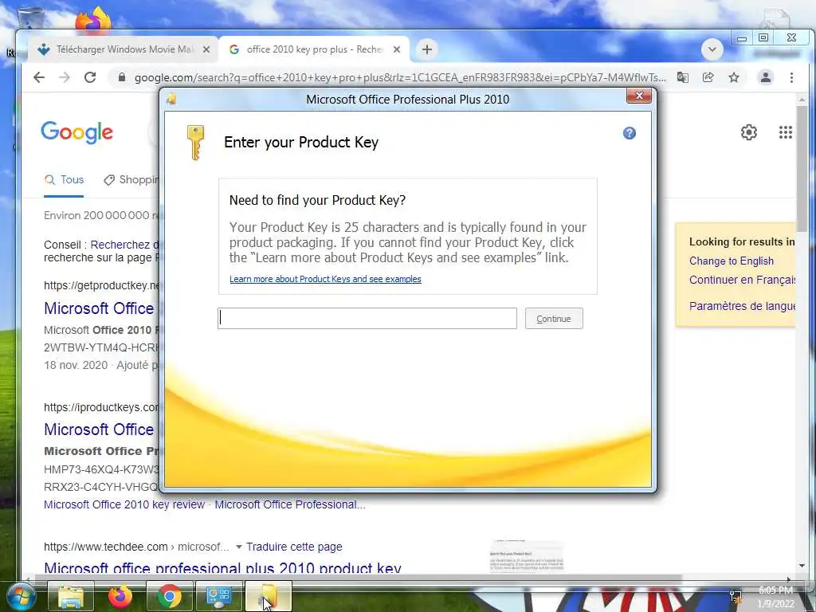The height and width of the screenshot is (612, 816).
Task: Expand the techdee result dropdown arrow
Action: (x=239, y=547)
